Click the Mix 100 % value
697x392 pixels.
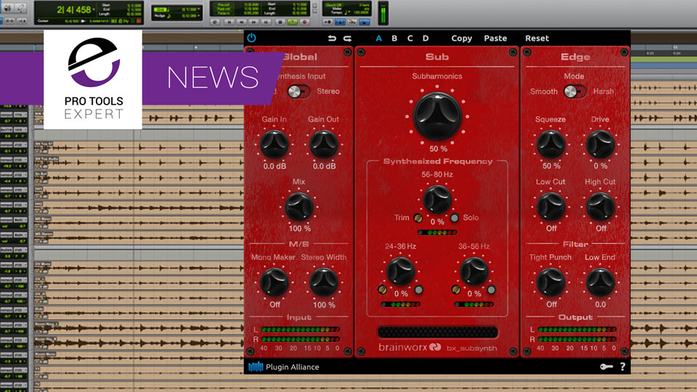click(300, 229)
